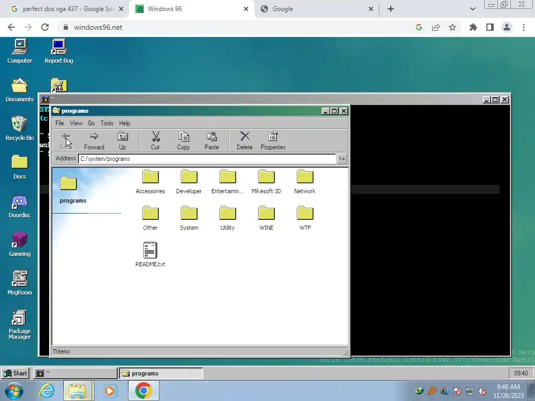Viewport: 535px width, 401px height.
Task: Open the Docs desktop folder
Action: (19, 167)
